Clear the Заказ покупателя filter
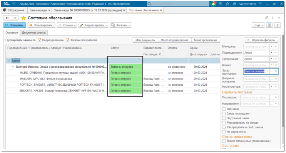 click(x=276, y=71)
